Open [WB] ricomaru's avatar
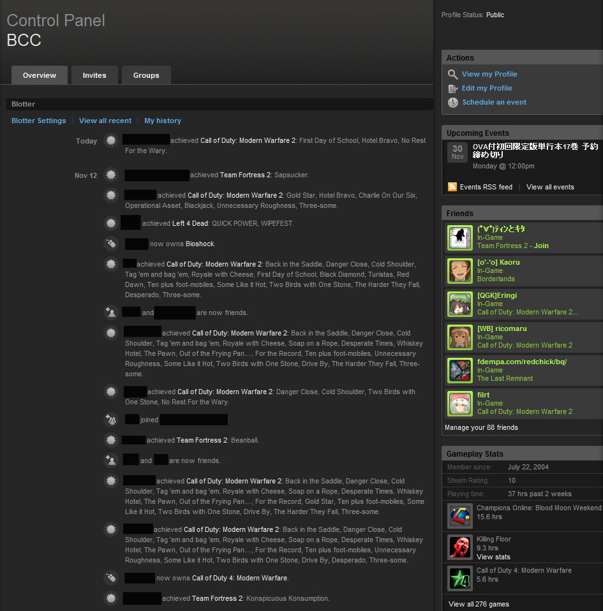Screen dimensions: 603x611 [460, 337]
